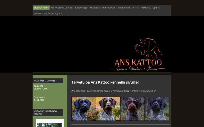This screenshot has height=127, width=204.
Task: Click UUSIMMAT KUVAT/ NEW PHOTOS heading
Action: click(x=48, y=112)
